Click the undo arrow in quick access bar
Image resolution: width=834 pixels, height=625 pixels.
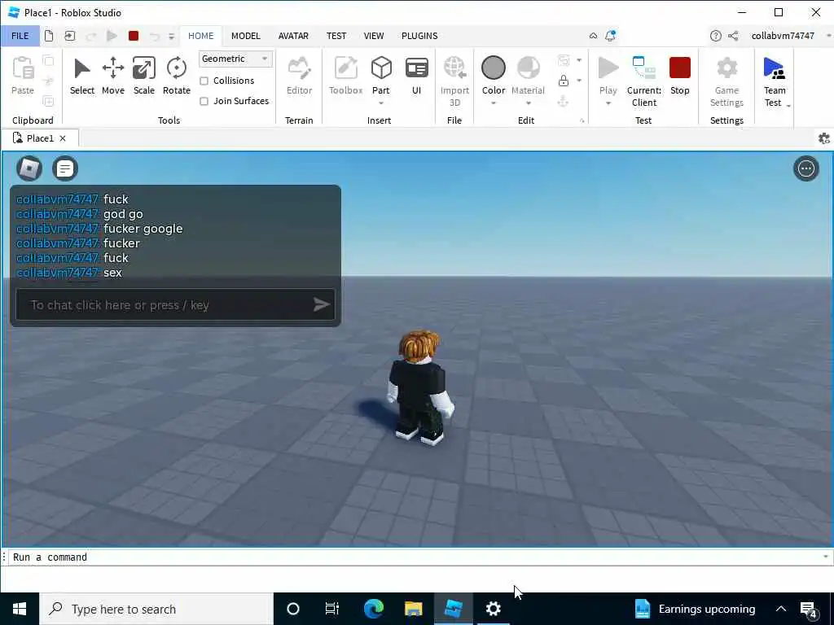coord(154,36)
